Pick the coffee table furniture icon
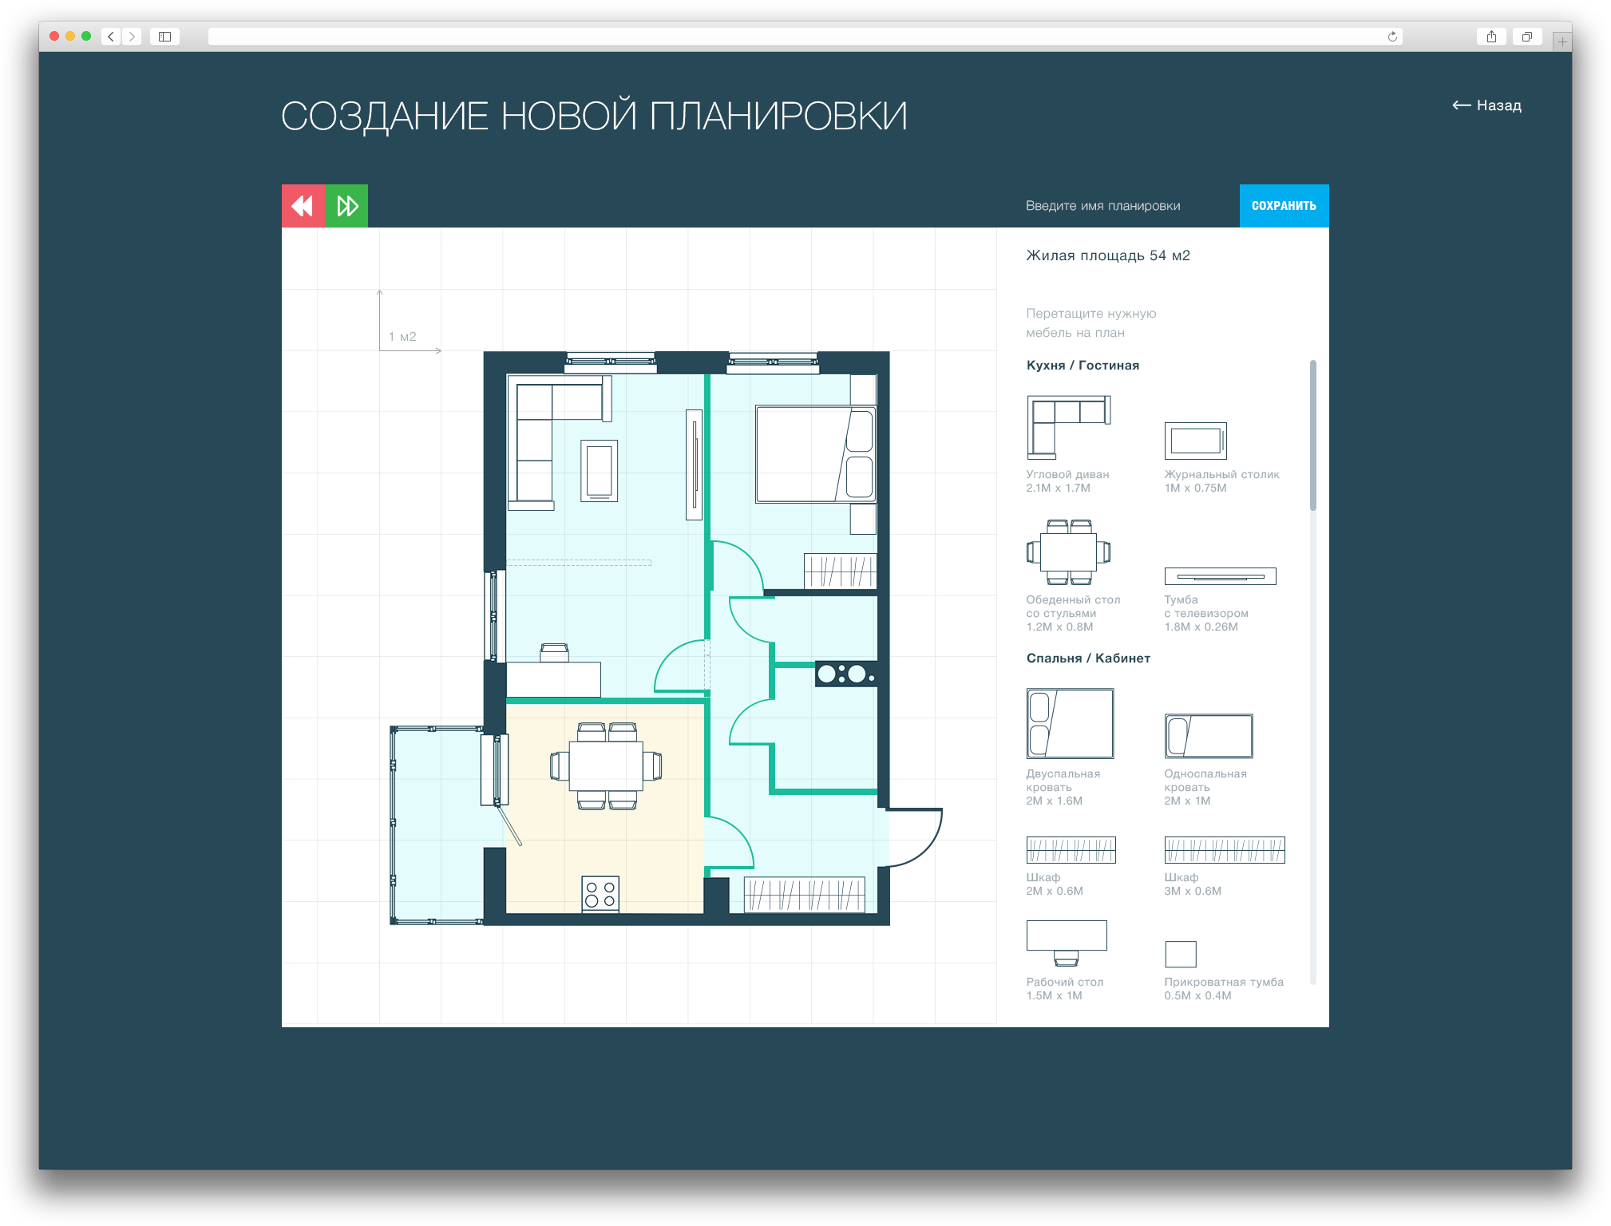The width and height of the screenshot is (1611, 1226). pyautogui.click(x=1195, y=441)
